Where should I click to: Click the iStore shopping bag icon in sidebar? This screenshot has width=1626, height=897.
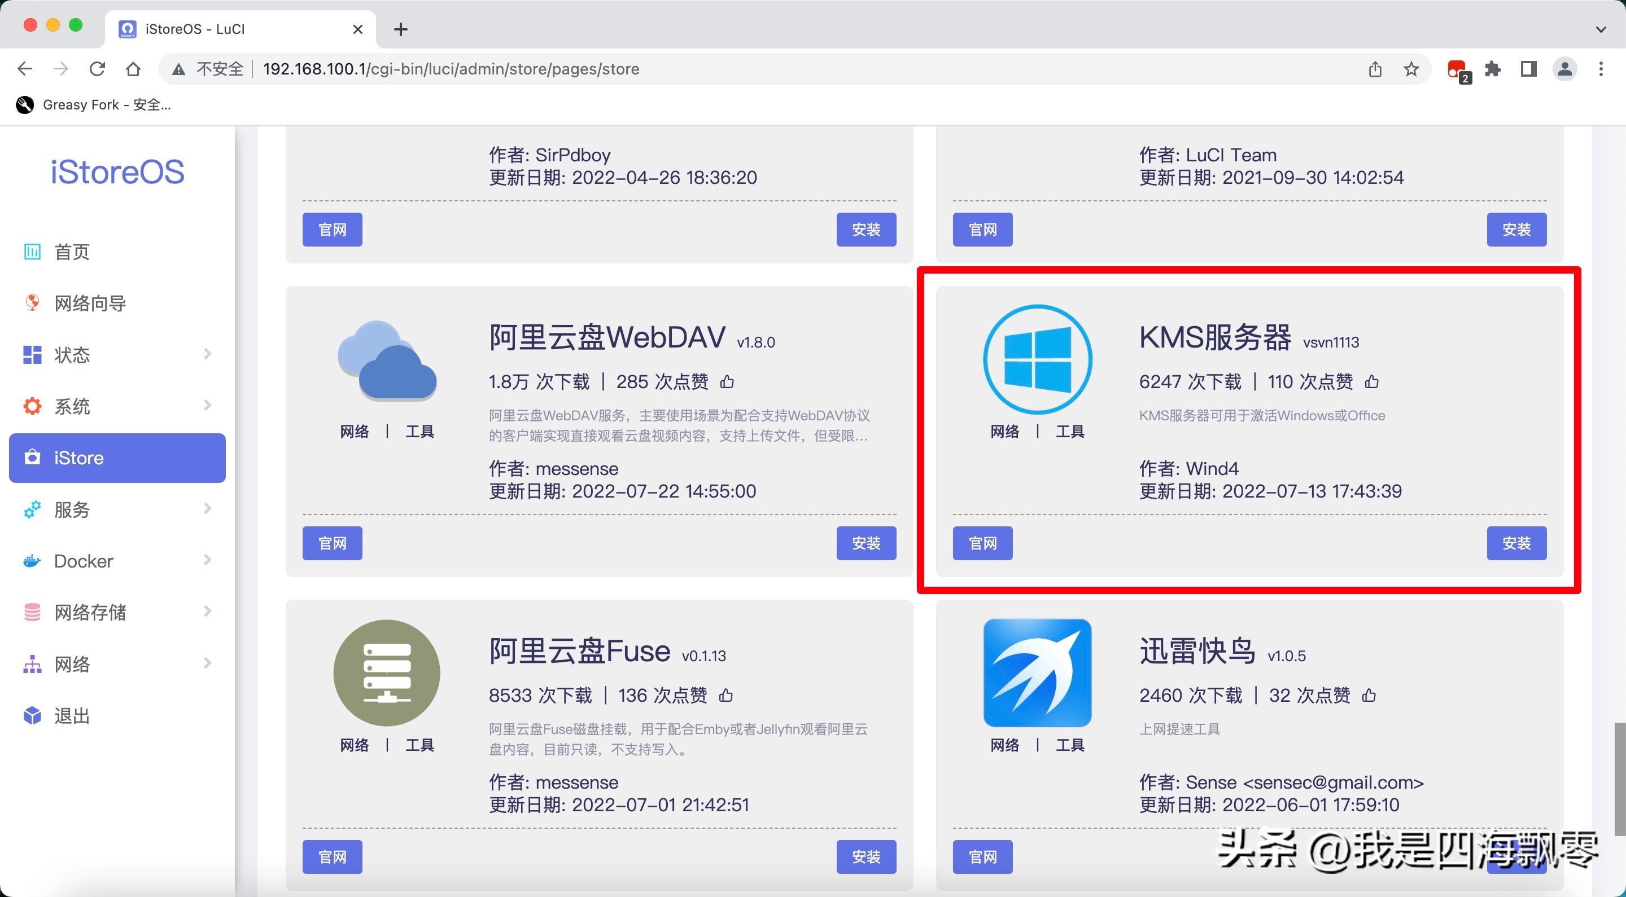[x=32, y=458]
